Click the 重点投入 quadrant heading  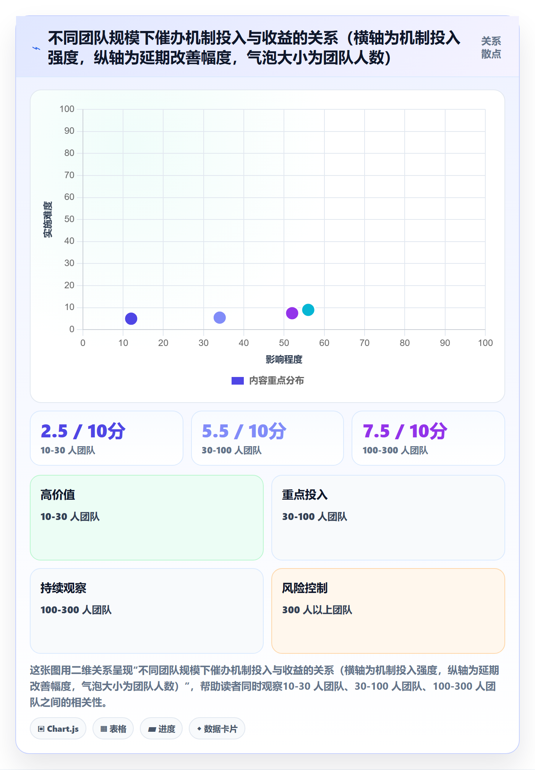coord(305,495)
